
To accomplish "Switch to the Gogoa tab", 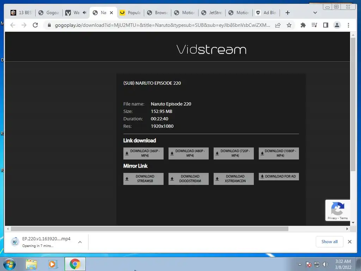I will tap(49, 13).
